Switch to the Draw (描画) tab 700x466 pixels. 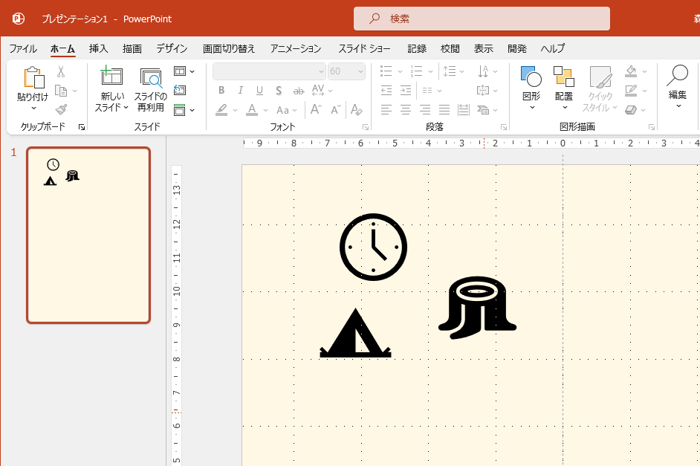click(x=132, y=48)
